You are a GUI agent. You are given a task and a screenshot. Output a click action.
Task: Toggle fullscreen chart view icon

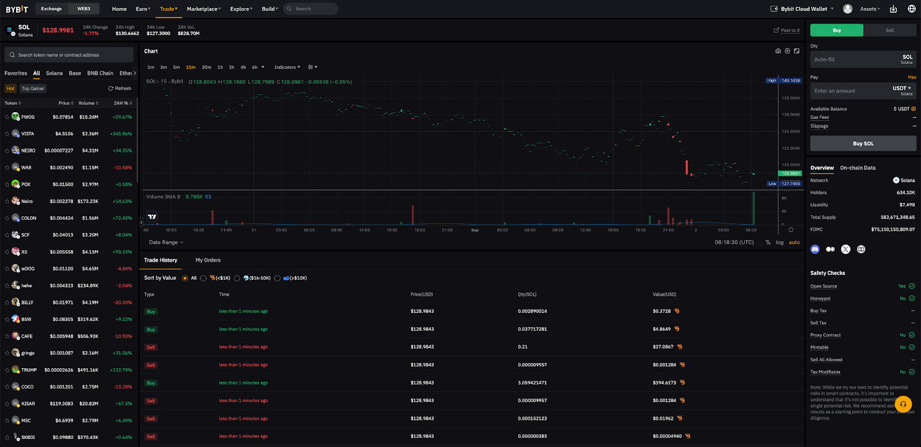pos(797,51)
